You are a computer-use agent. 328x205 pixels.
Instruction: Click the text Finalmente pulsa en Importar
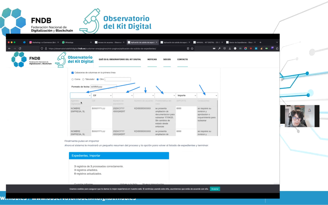[82, 141]
